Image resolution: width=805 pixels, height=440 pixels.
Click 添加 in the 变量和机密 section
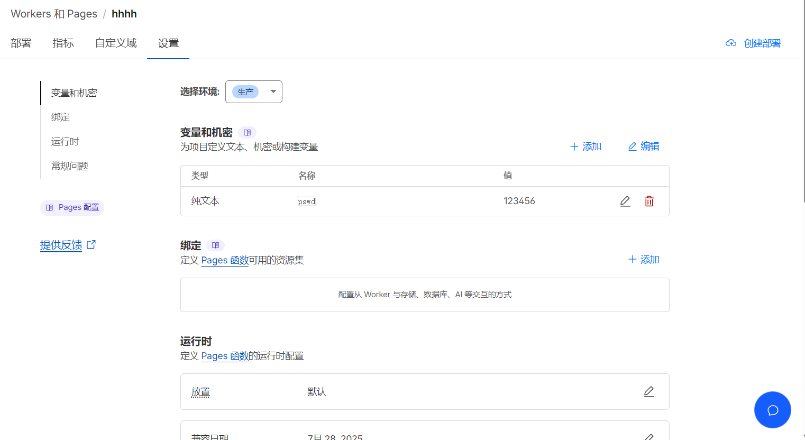click(586, 146)
